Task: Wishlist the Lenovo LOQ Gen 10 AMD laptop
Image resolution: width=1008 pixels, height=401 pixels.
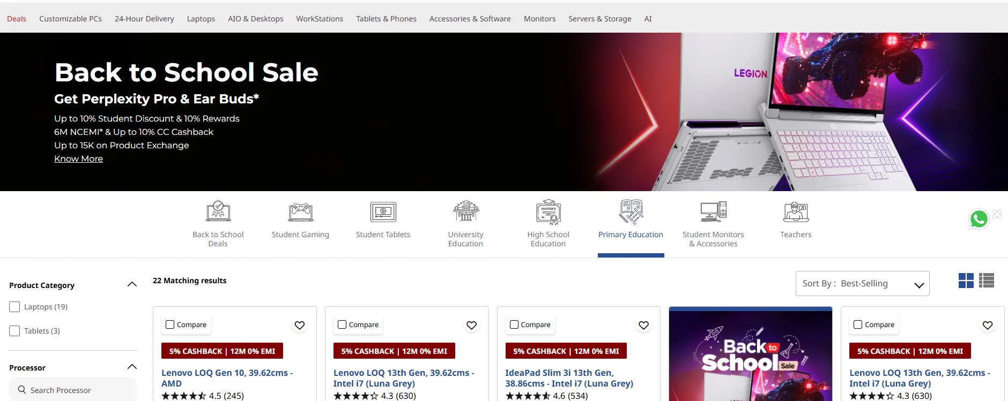Action: click(300, 325)
